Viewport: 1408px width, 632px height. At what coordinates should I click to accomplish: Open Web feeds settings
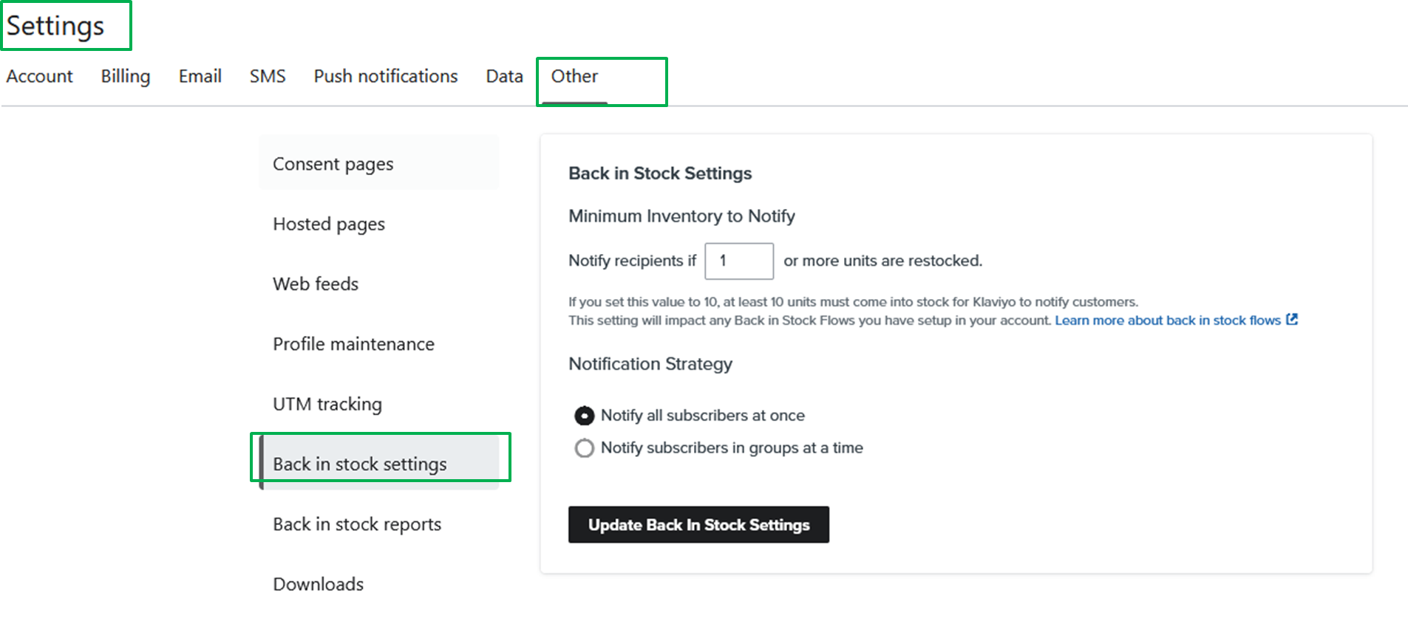click(316, 284)
